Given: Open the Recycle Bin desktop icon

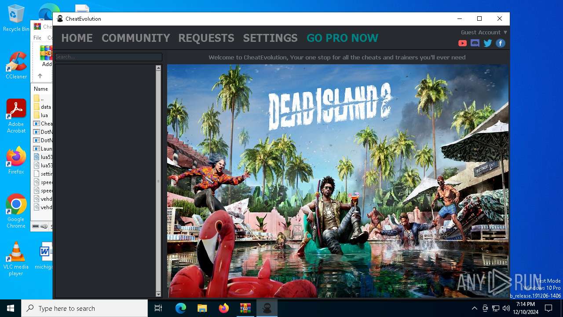Looking at the screenshot, I should pos(16,18).
